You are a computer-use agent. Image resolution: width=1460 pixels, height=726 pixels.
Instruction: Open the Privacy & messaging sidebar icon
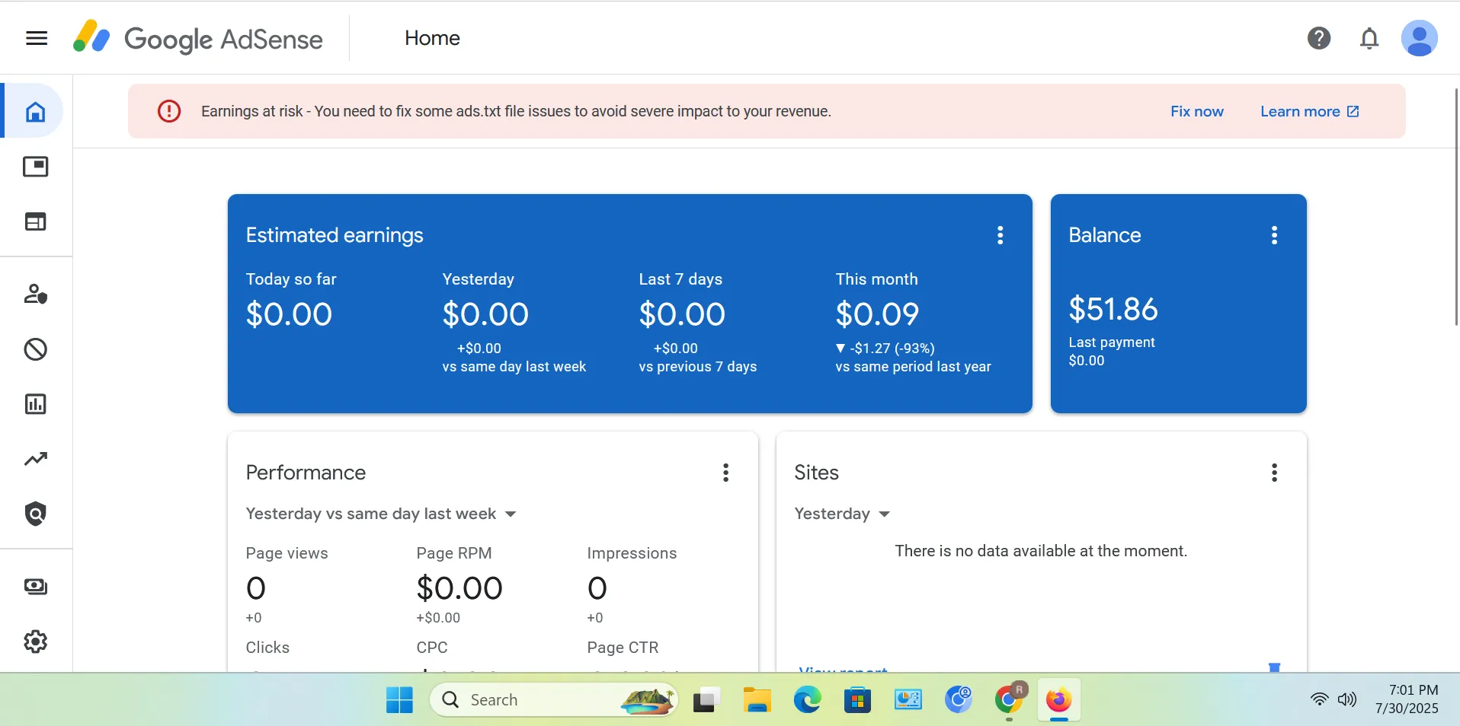pos(36,294)
